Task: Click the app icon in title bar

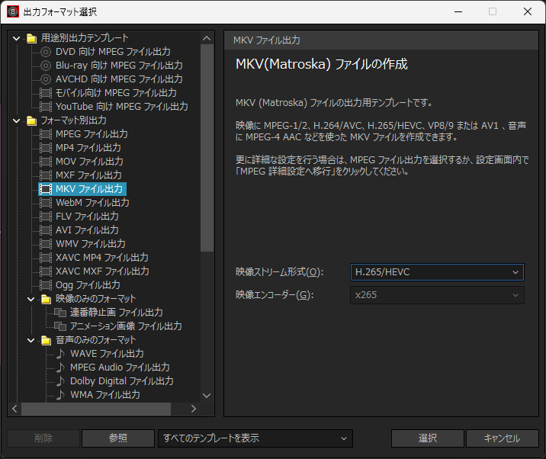Action: [x=13, y=12]
